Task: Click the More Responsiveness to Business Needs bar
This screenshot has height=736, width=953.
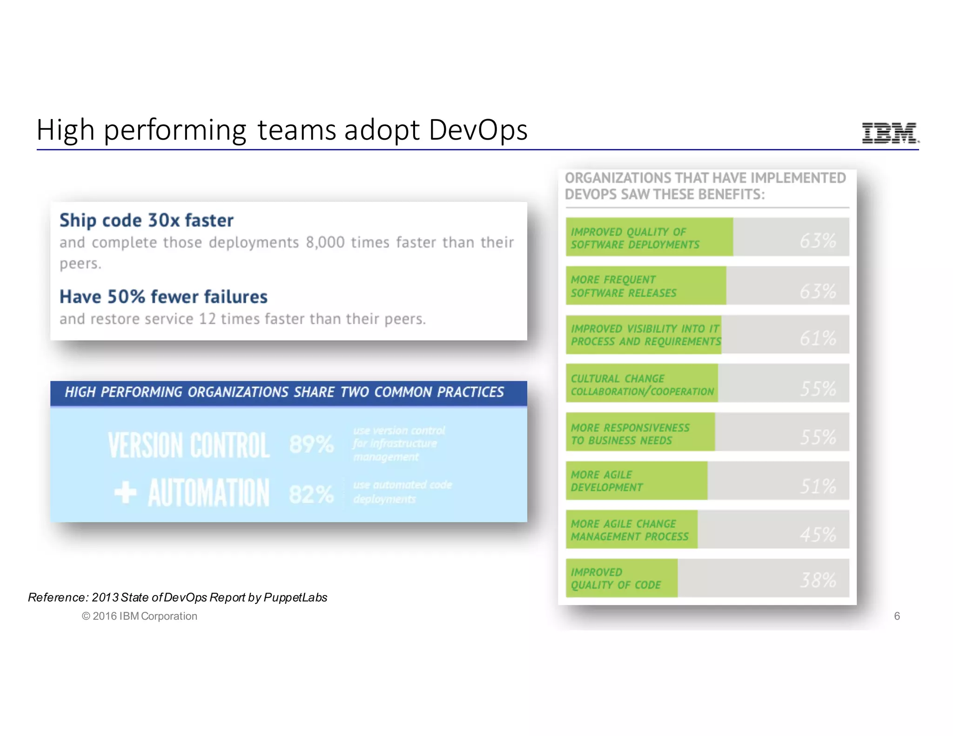Action: point(640,433)
